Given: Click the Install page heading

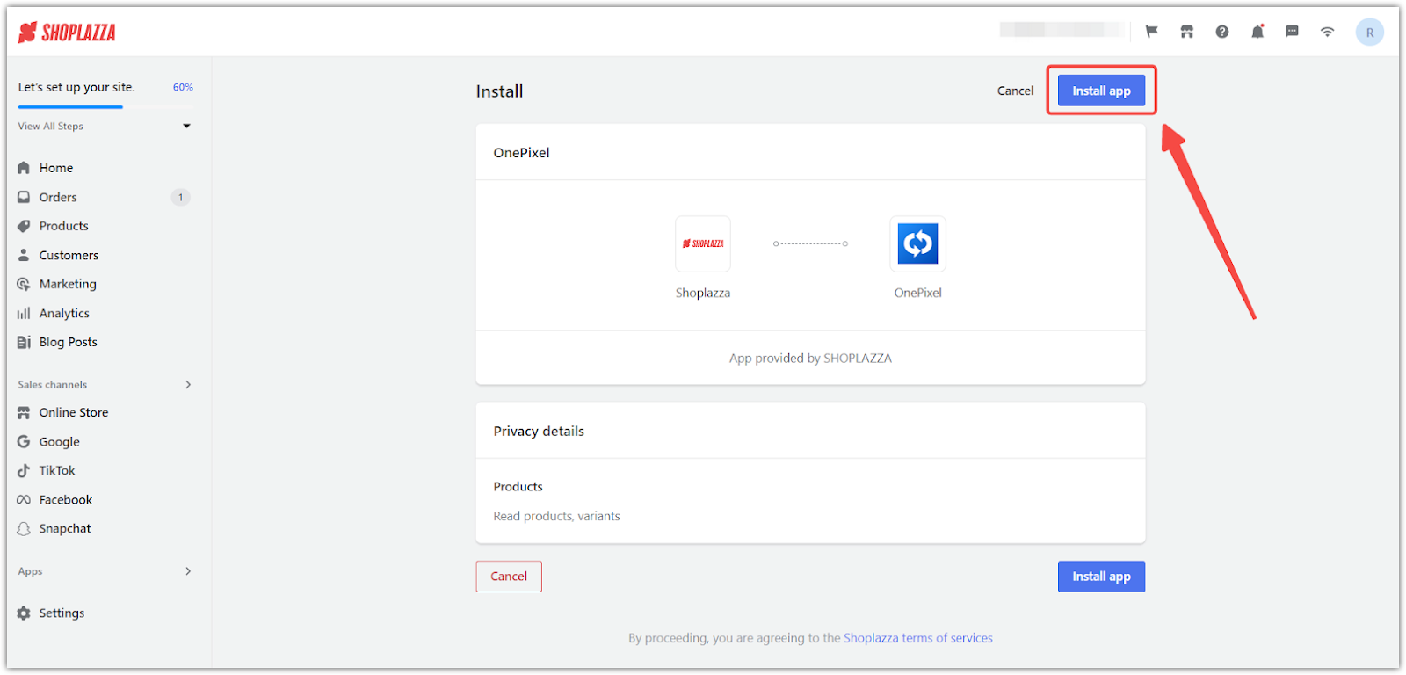Looking at the screenshot, I should [x=499, y=91].
